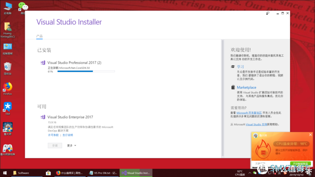Open Microsoft Store from the taskbar
Image resolution: width=315 pixels, height=177 pixels.
[48, 173]
